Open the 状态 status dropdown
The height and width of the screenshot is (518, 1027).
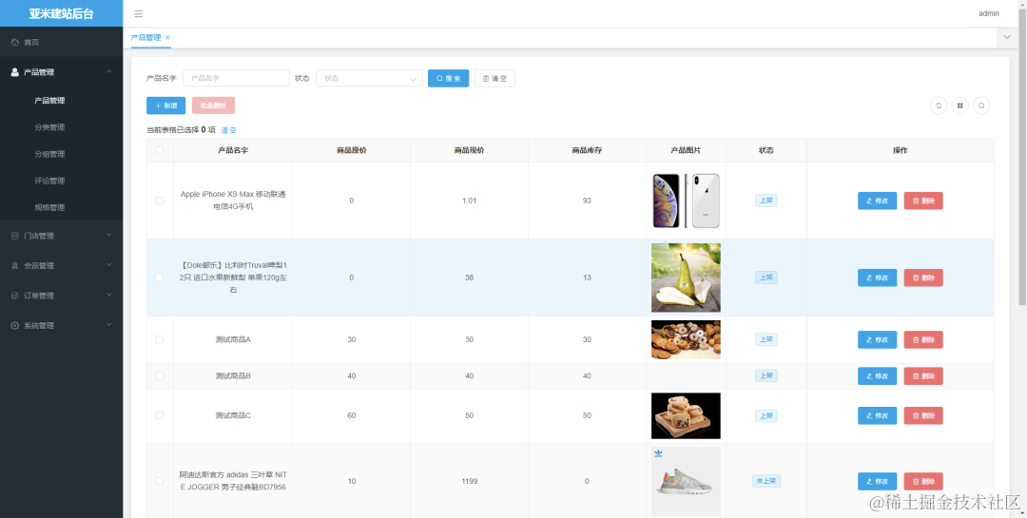(369, 78)
